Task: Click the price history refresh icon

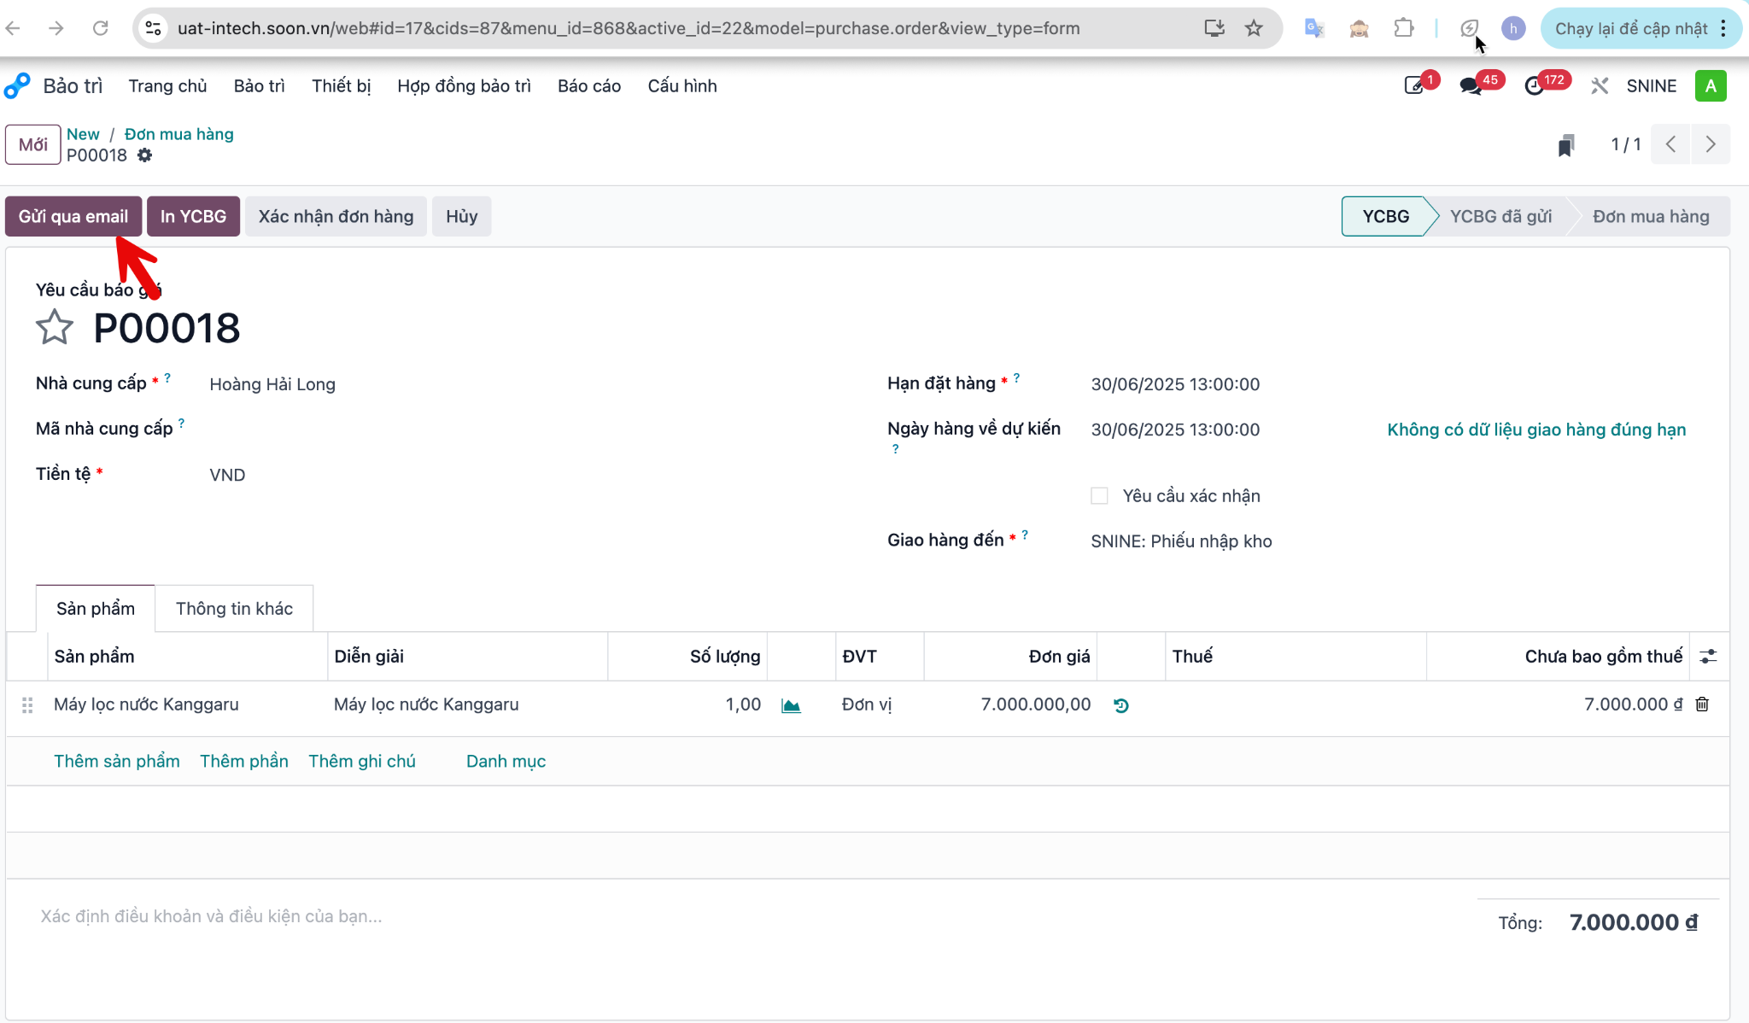Action: [1121, 705]
